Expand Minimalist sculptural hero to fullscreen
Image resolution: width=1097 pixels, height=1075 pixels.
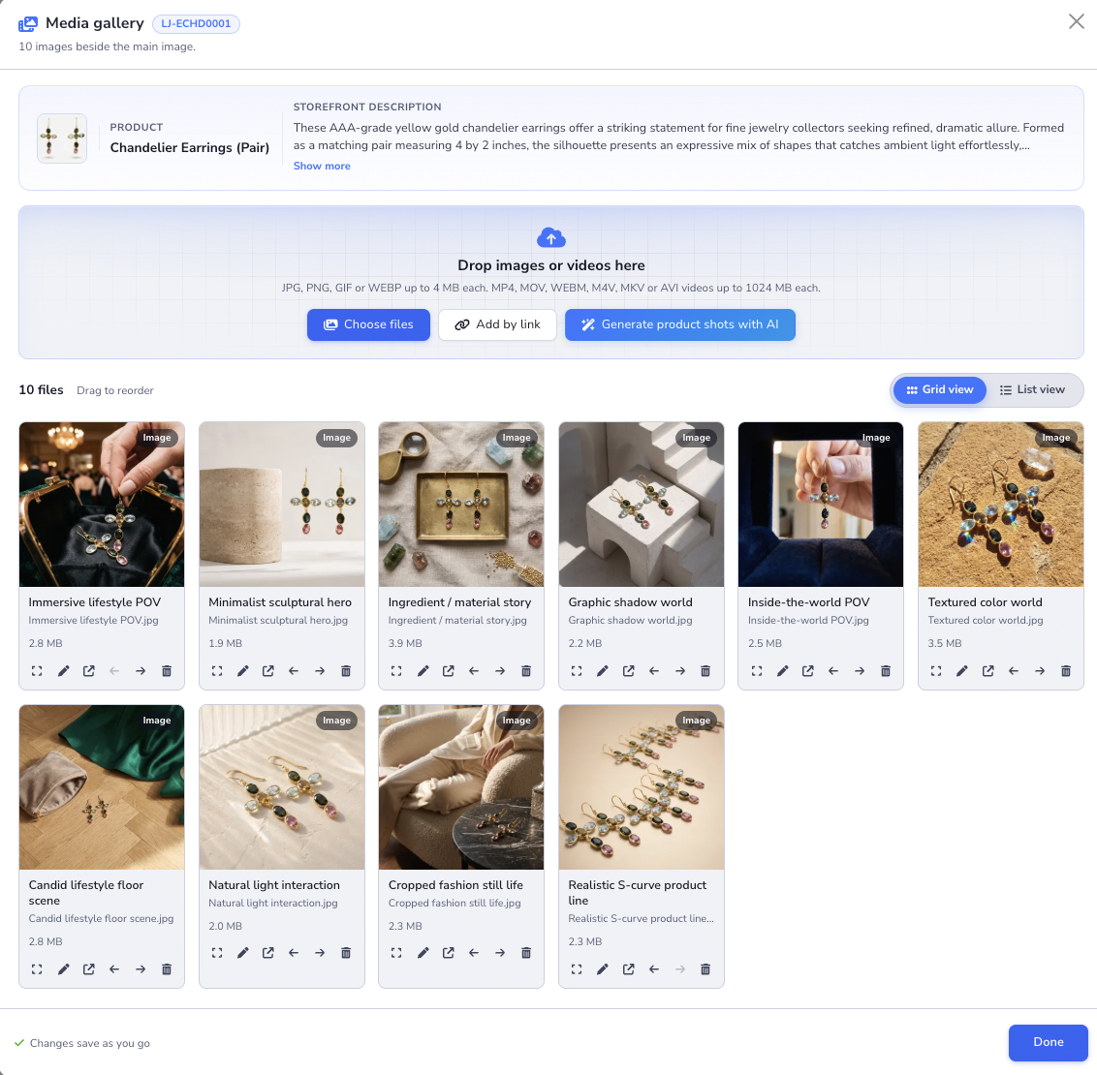pyautogui.click(x=217, y=671)
